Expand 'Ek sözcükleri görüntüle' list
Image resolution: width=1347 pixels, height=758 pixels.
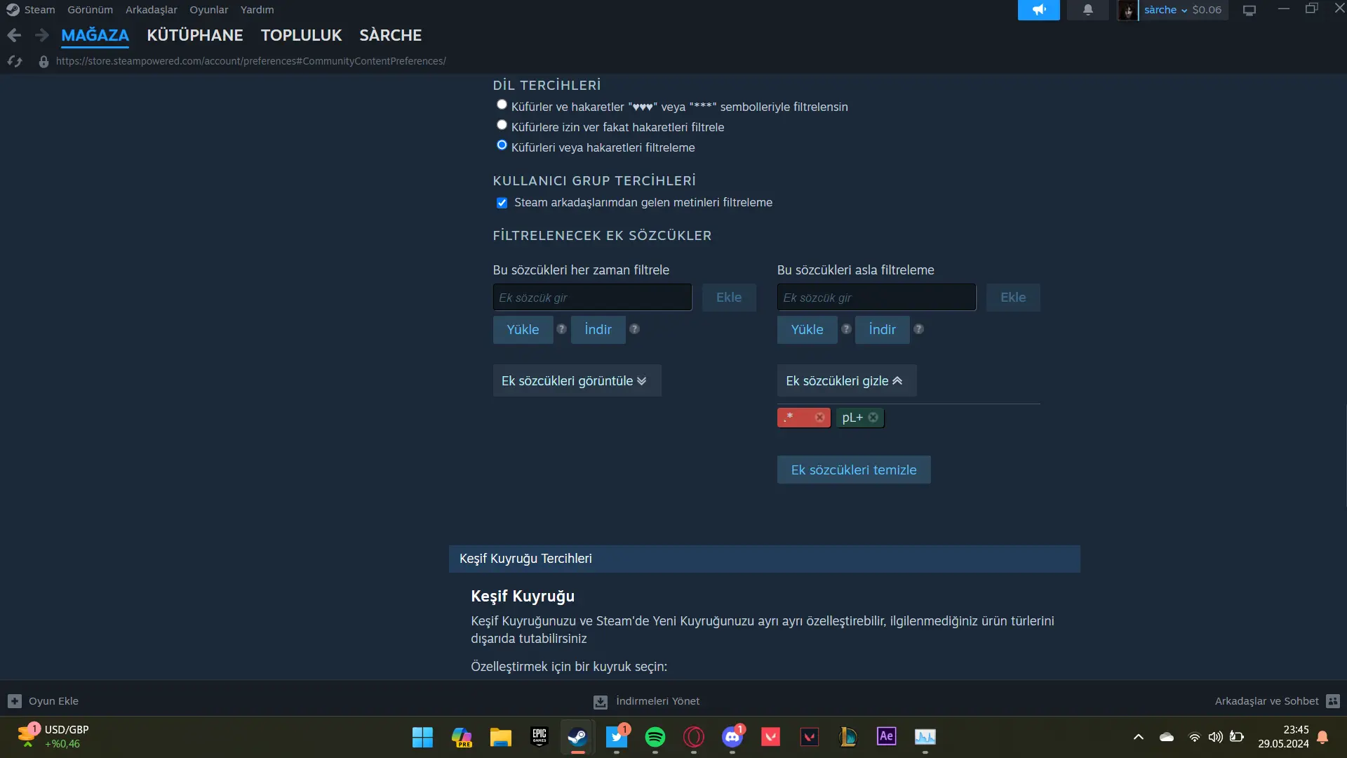click(x=577, y=381)
